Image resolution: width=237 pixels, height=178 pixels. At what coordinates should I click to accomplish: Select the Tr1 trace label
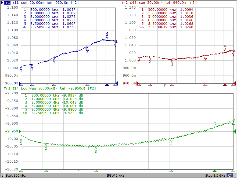(7, 3)
